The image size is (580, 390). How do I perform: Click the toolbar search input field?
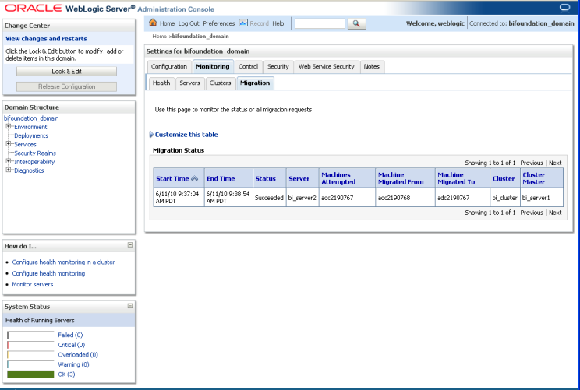pos(320,23)
